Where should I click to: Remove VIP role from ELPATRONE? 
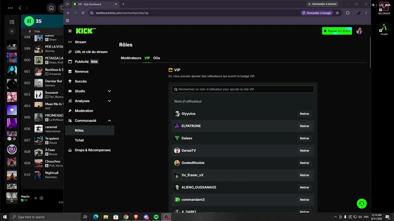pyautogui.click(x=304, y=126)
